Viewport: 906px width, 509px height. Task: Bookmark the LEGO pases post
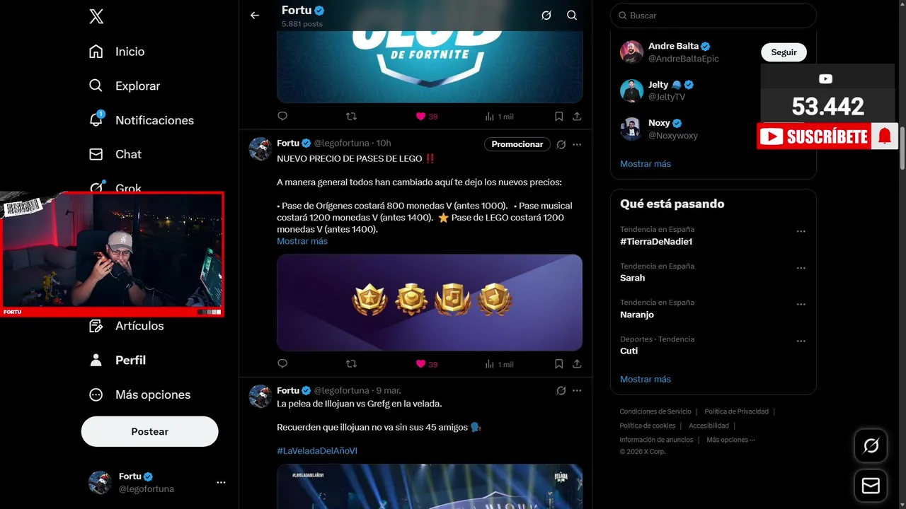point(559,364)
